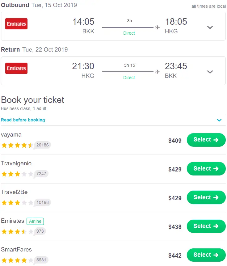
Task: Select the Emirates $438 fare
Action: pyautogui.click(x=206, y=226)
